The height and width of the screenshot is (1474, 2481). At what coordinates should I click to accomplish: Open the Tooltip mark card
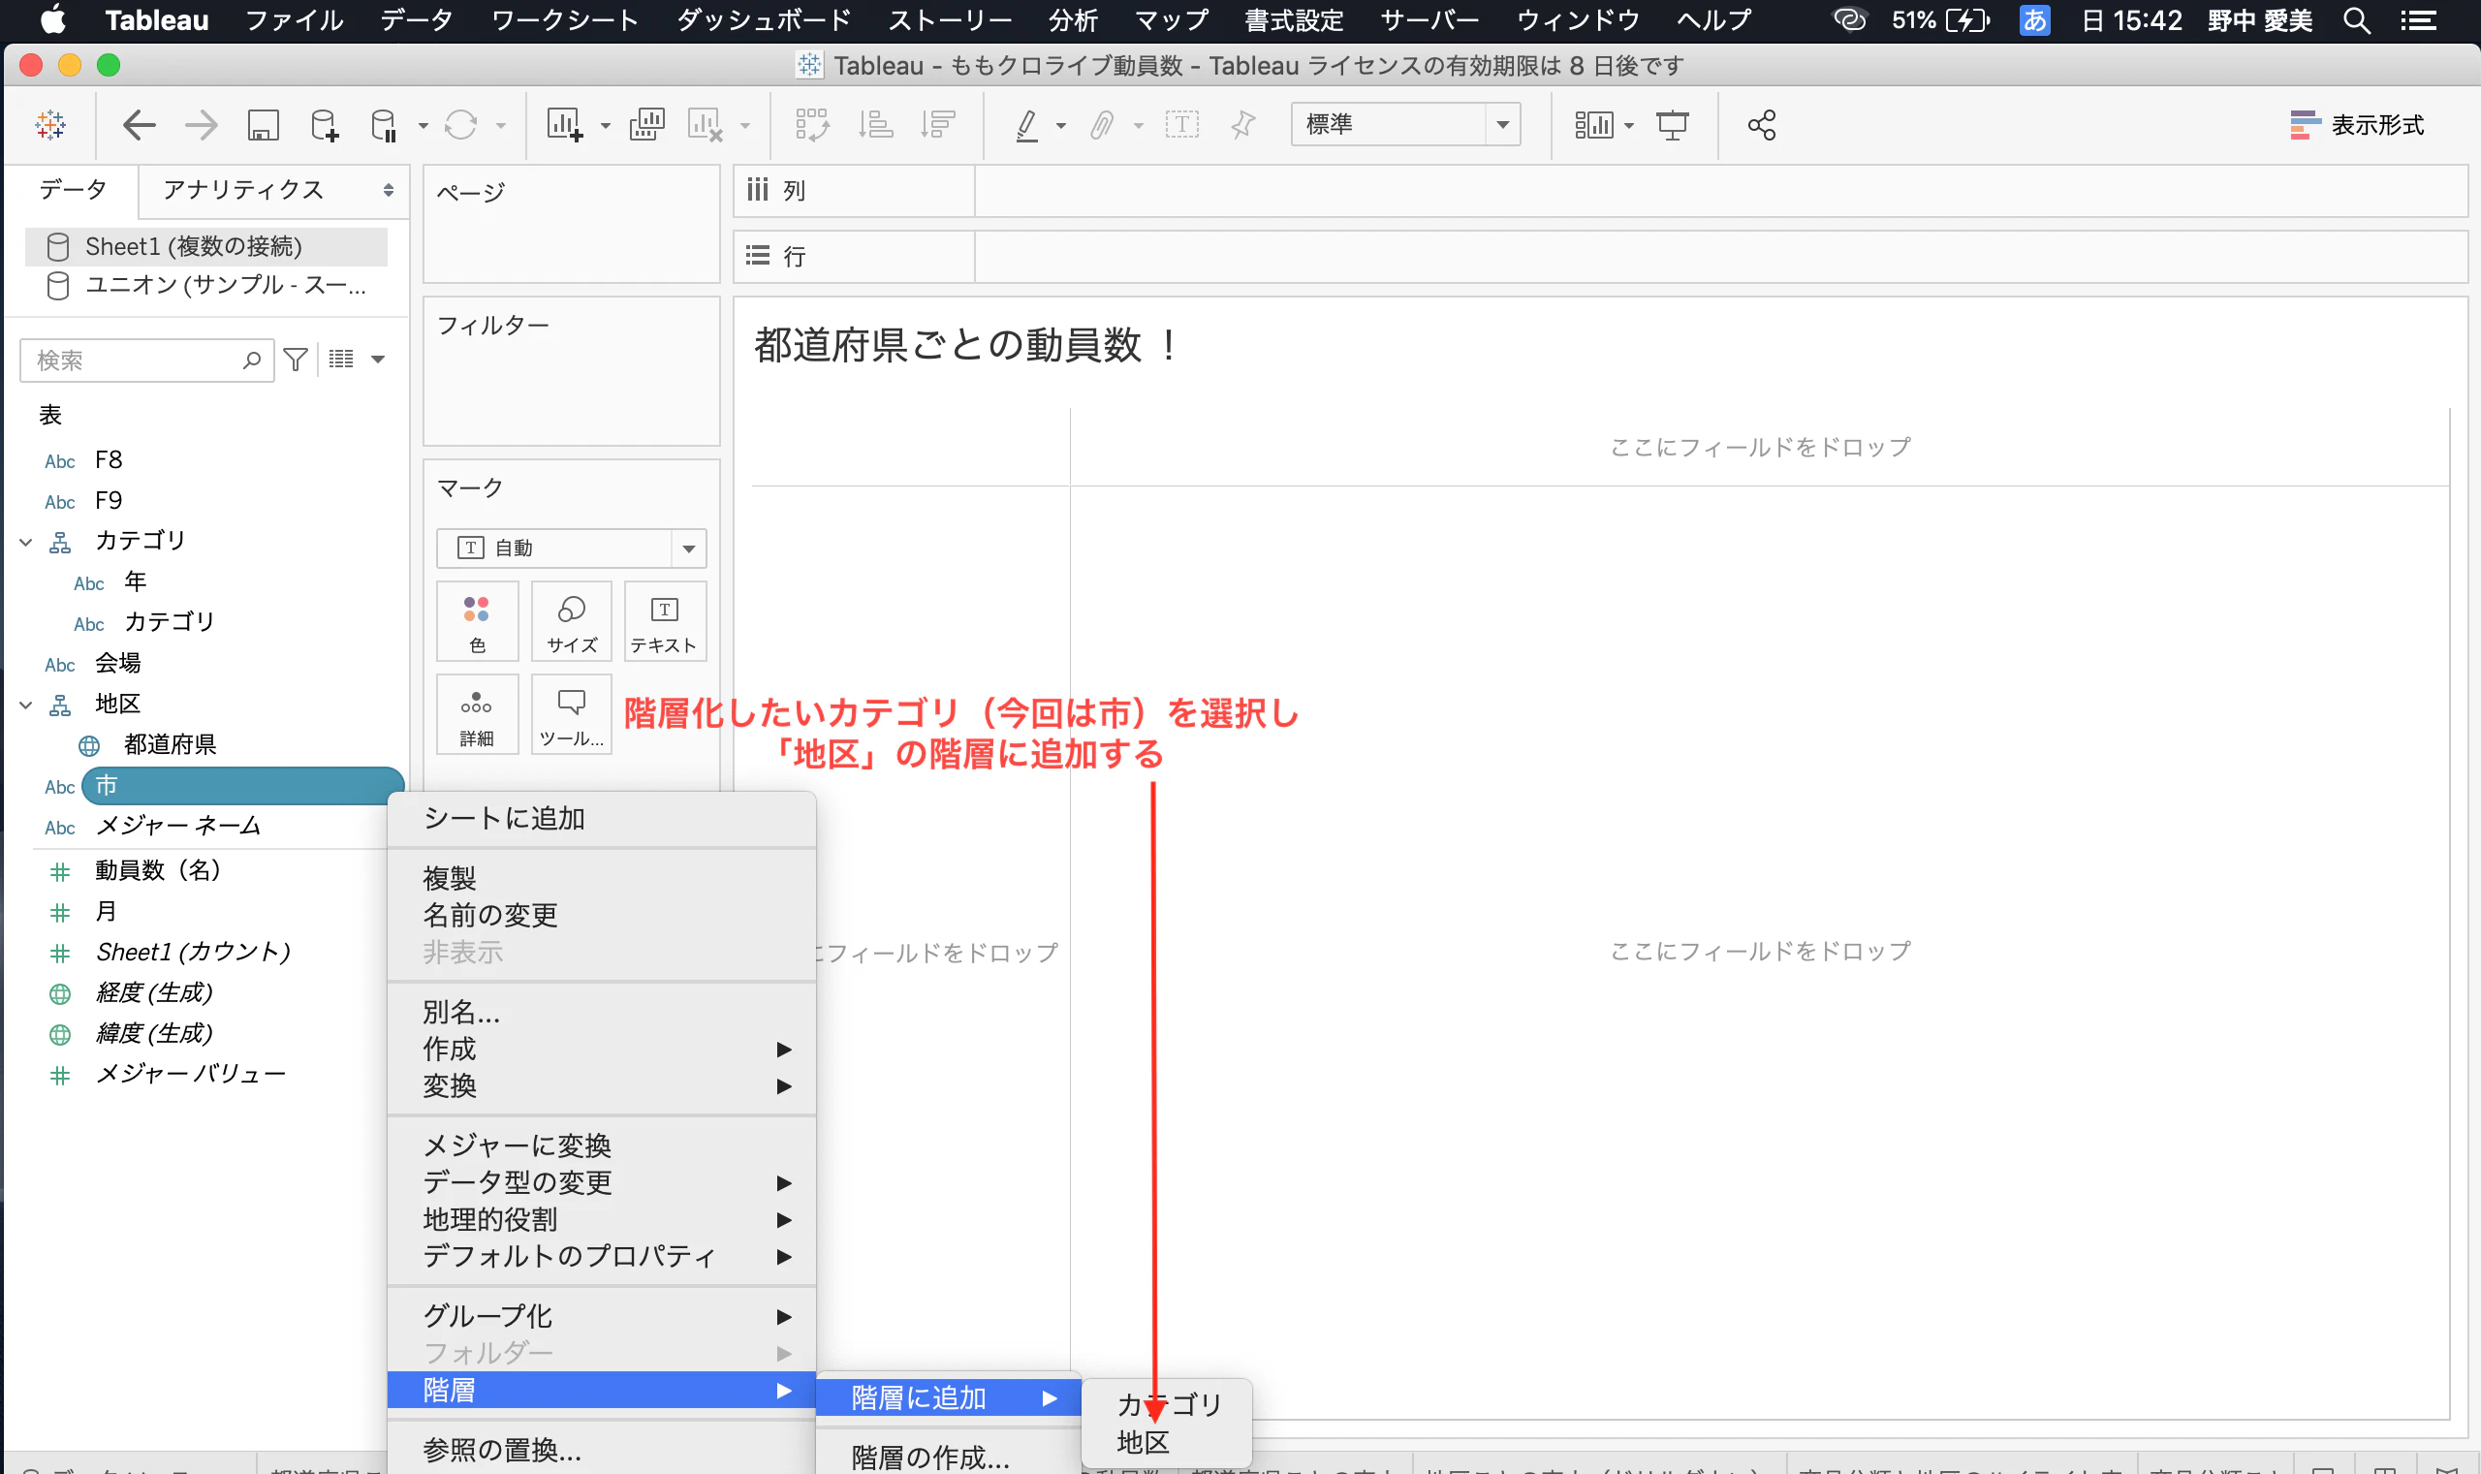coord(571,714)
